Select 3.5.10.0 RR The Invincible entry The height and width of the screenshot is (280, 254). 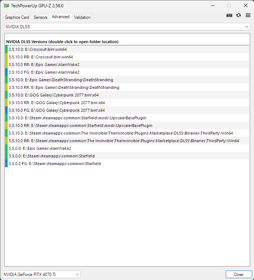pyautogui.click(x=127, y=141)
